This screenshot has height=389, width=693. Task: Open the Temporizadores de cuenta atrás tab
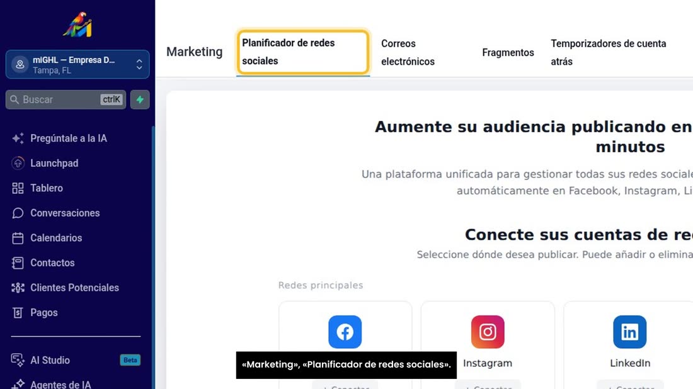pyautogui.click(x=608, y=52)
